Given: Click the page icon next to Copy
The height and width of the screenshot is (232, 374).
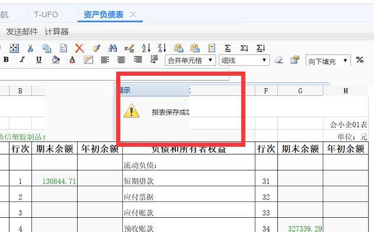Looking at the screenshot, I should pos(63,48).
